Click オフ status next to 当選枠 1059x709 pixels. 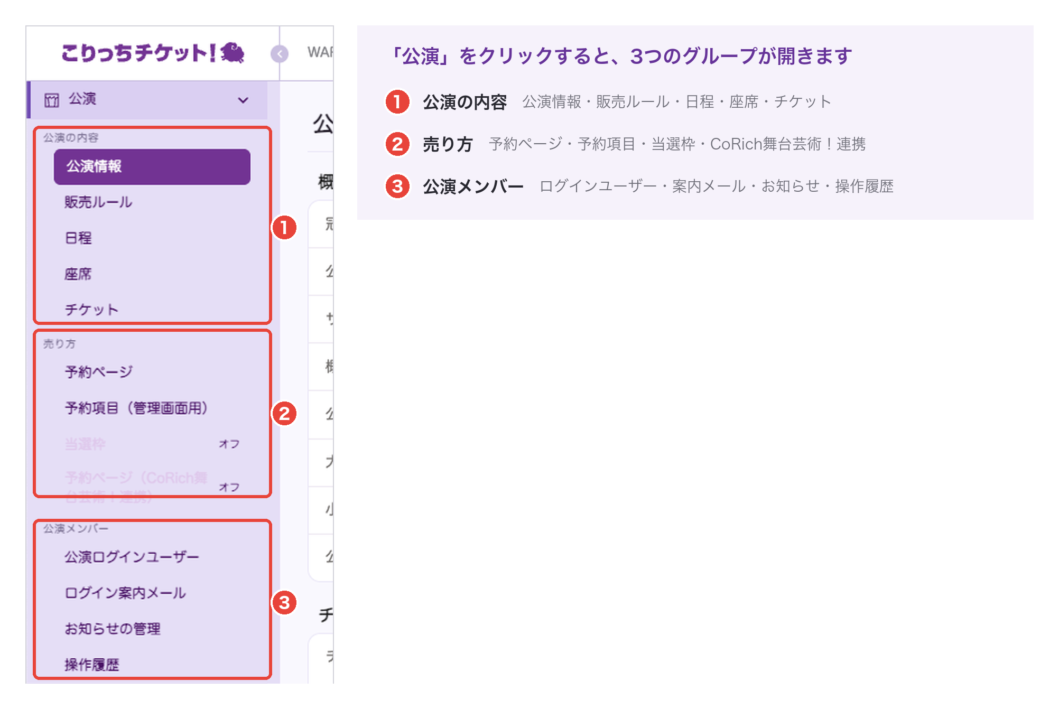point(229,444)
